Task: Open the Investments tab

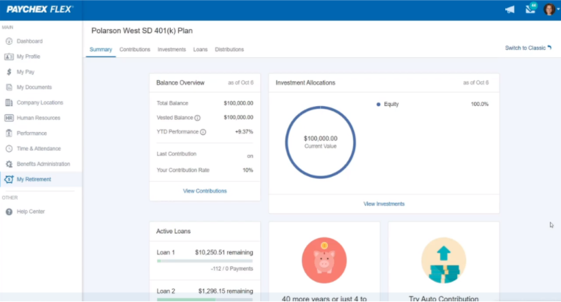Action: tap(171, 50)
